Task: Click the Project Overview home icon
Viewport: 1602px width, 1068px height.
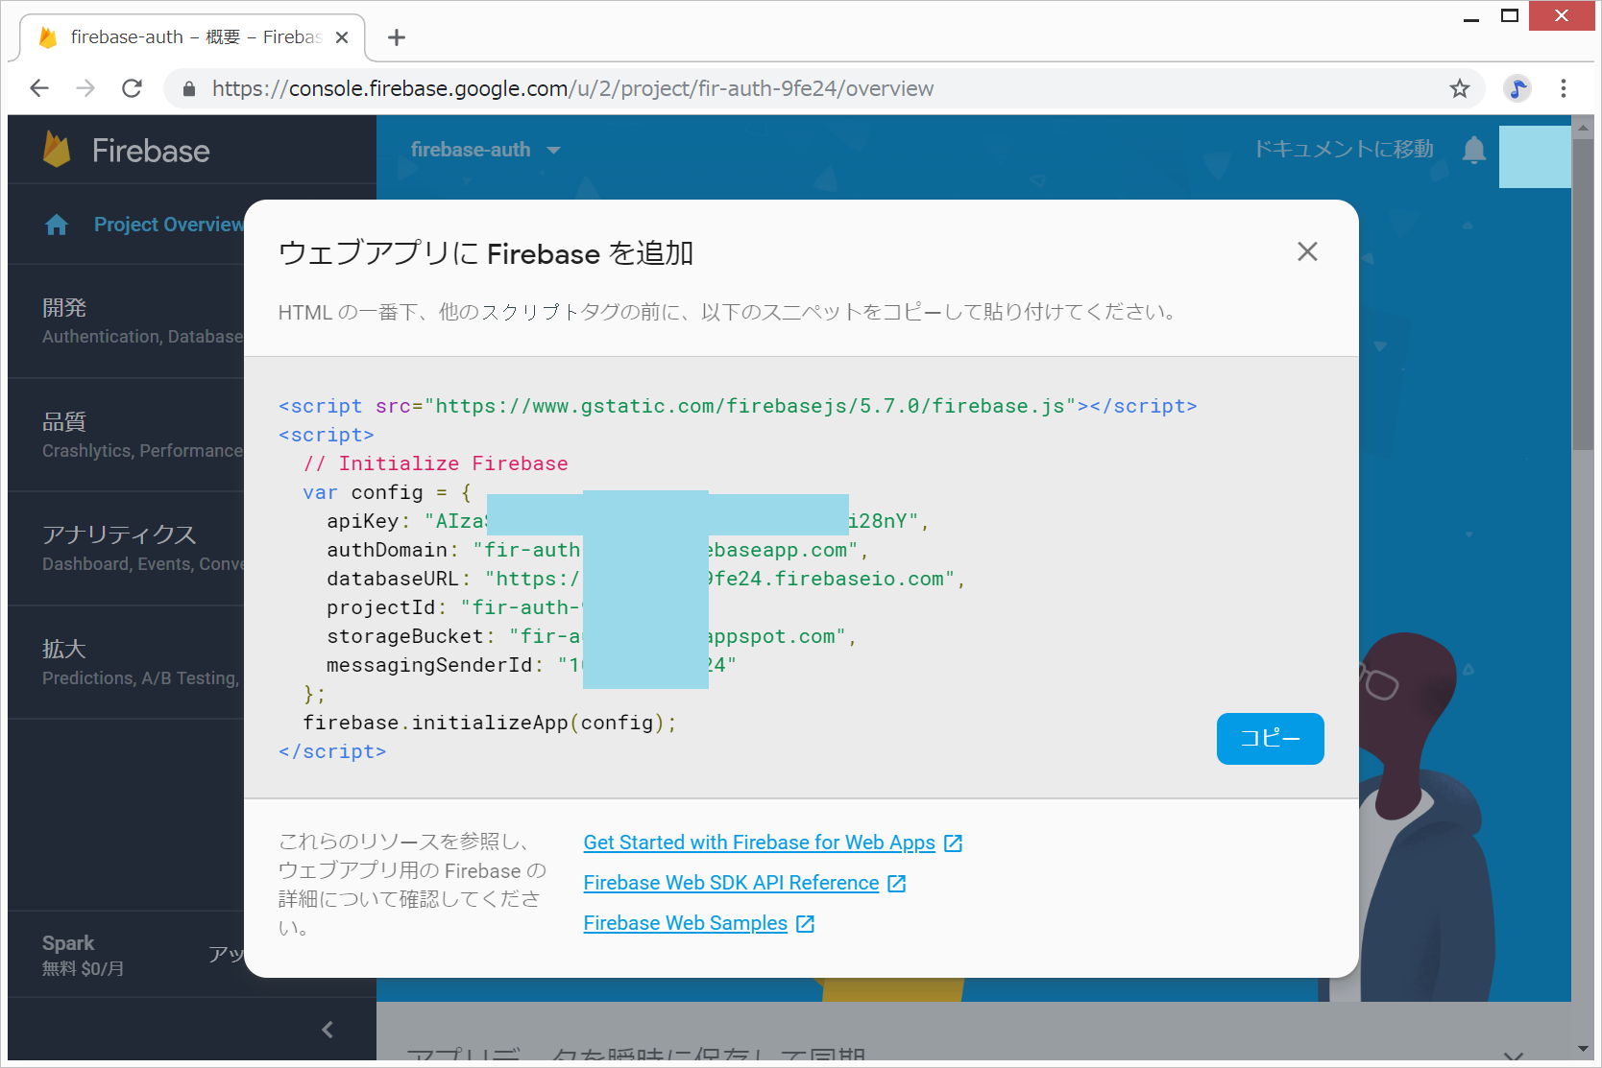Action: click(x=57, y=225)
